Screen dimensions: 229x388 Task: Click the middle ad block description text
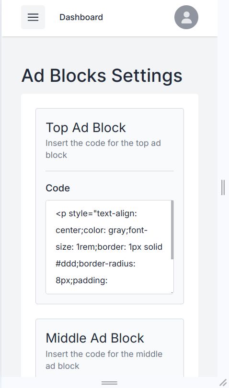104,360
